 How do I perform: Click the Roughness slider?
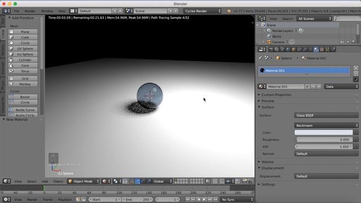pyautogui.click(x=323, y=139)
